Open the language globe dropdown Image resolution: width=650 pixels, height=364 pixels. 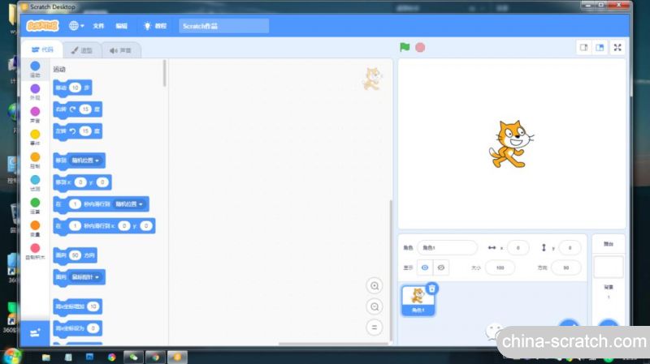click(x=77, y=26)
